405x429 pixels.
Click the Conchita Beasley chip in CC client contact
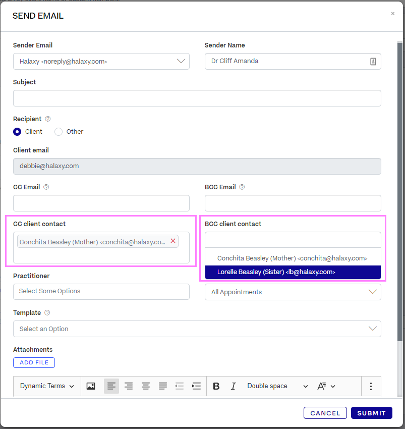coord(98,241)
